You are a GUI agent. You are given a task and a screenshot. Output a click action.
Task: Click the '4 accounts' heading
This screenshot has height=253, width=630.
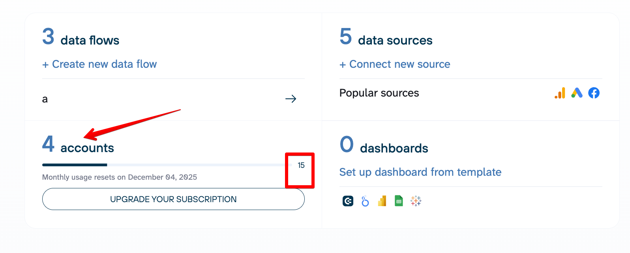(78, 145)
